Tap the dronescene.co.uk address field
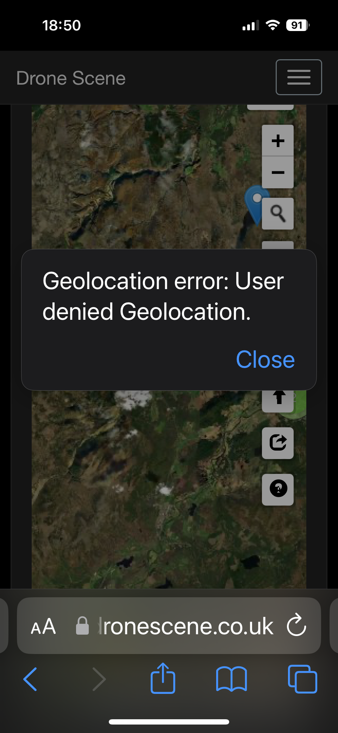Screen dimensions: 338x733 (x=169, y=625)
